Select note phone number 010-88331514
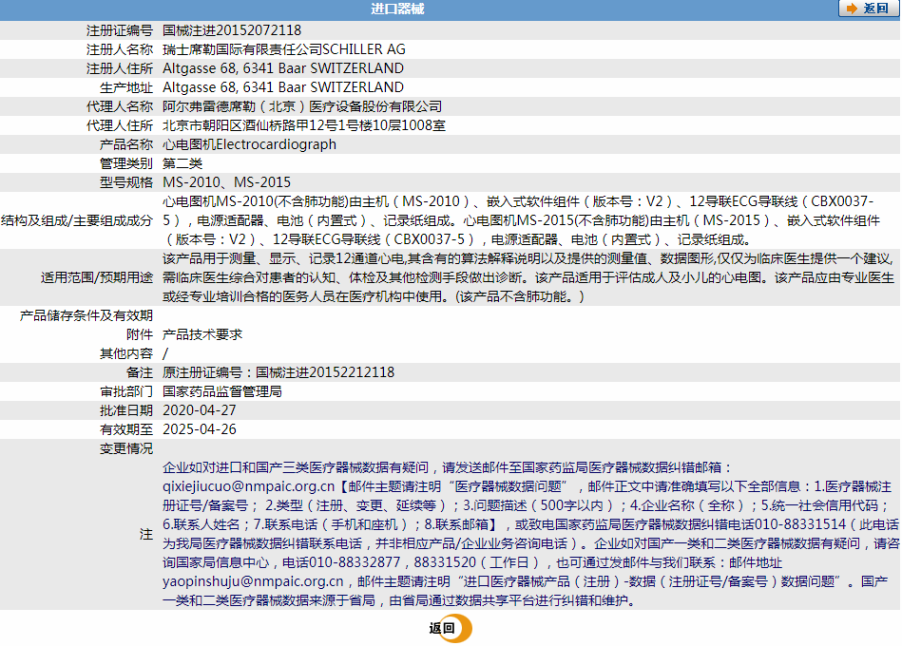This screenshot has height=646, width=902. (800, 524)
